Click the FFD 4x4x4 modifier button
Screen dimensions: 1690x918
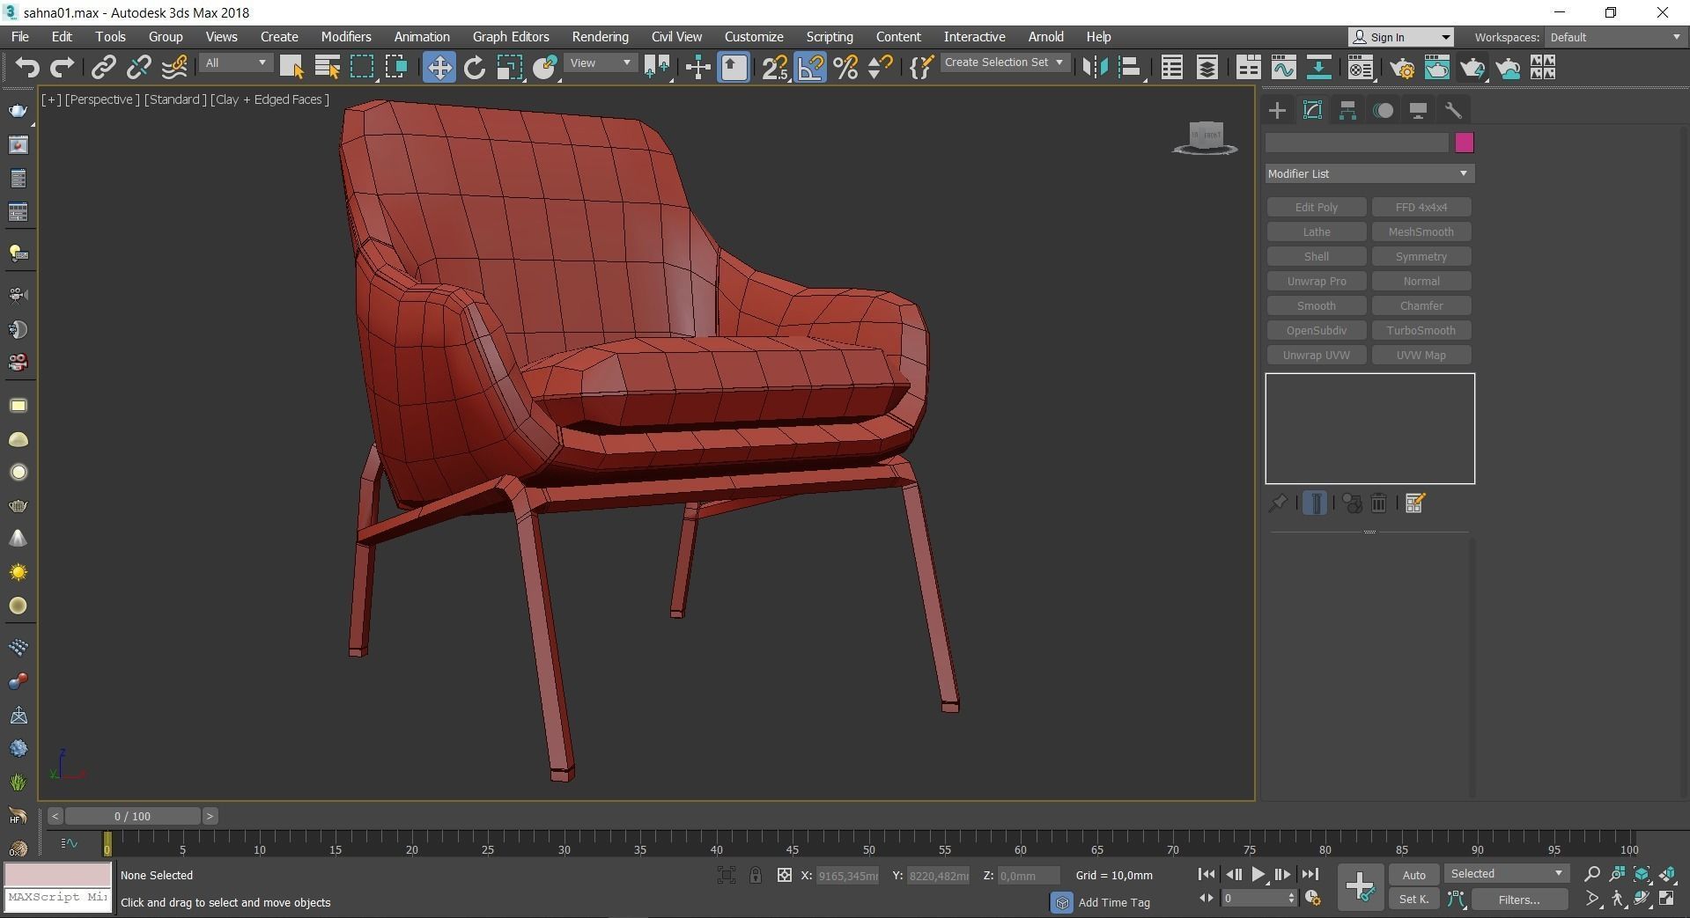[1421, 208]
